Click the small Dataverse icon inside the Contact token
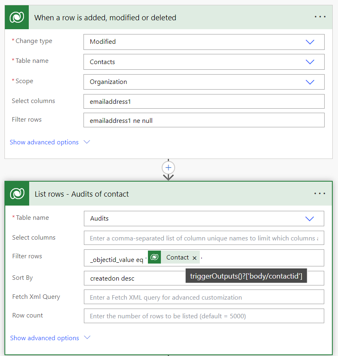Viewport: 338px width, 356px height. tap(155, 257)
